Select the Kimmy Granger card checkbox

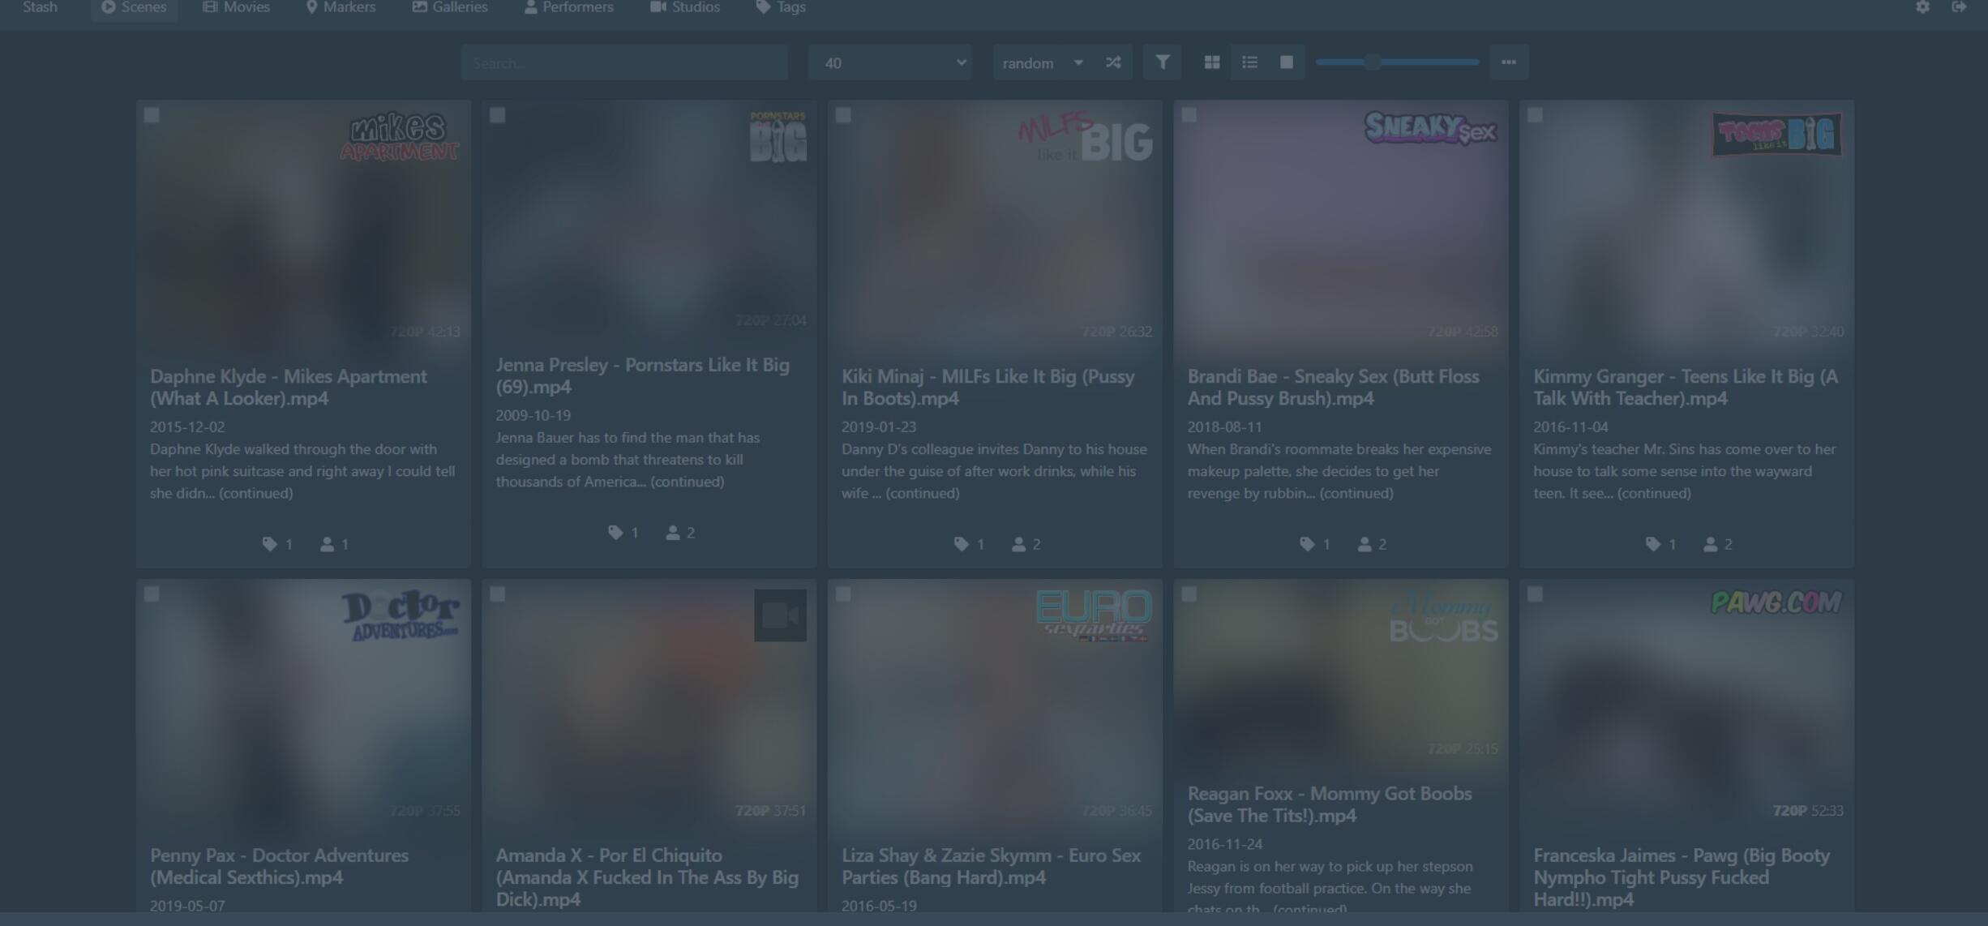1535,115
